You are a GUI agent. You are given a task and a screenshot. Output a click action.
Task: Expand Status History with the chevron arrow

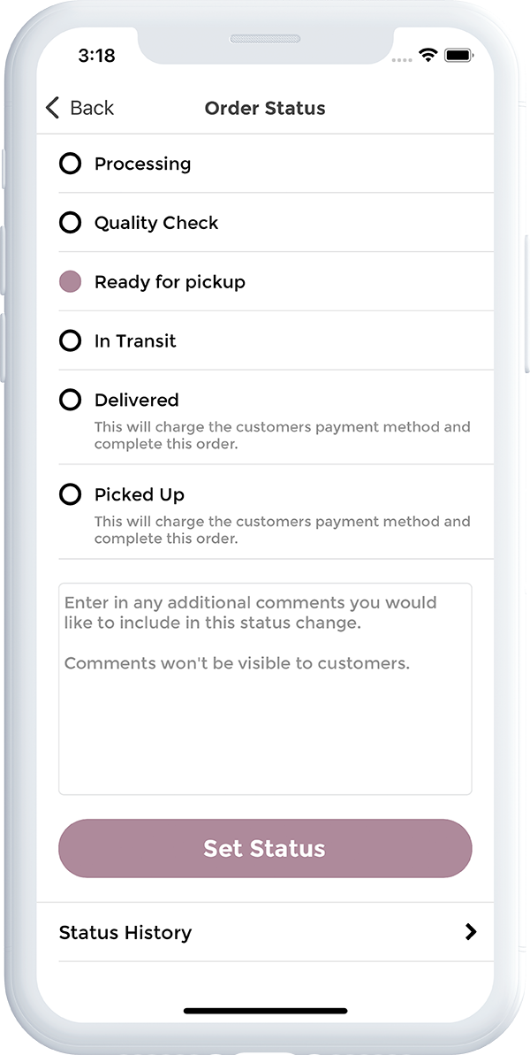coord(471,931)
